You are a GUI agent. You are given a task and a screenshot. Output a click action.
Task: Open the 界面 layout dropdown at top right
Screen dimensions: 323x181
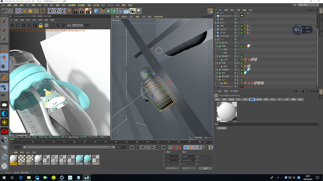click(308, 5)
